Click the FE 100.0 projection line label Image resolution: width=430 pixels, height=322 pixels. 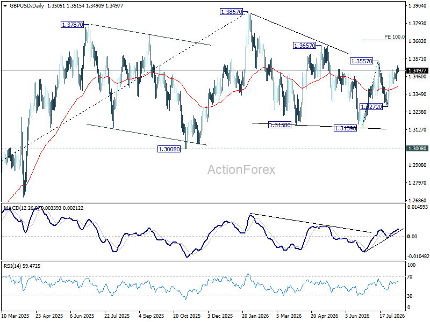tap(395, 37)
